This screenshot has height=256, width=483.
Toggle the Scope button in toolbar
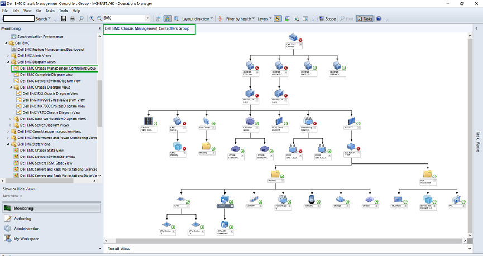[x=327, y=19]
